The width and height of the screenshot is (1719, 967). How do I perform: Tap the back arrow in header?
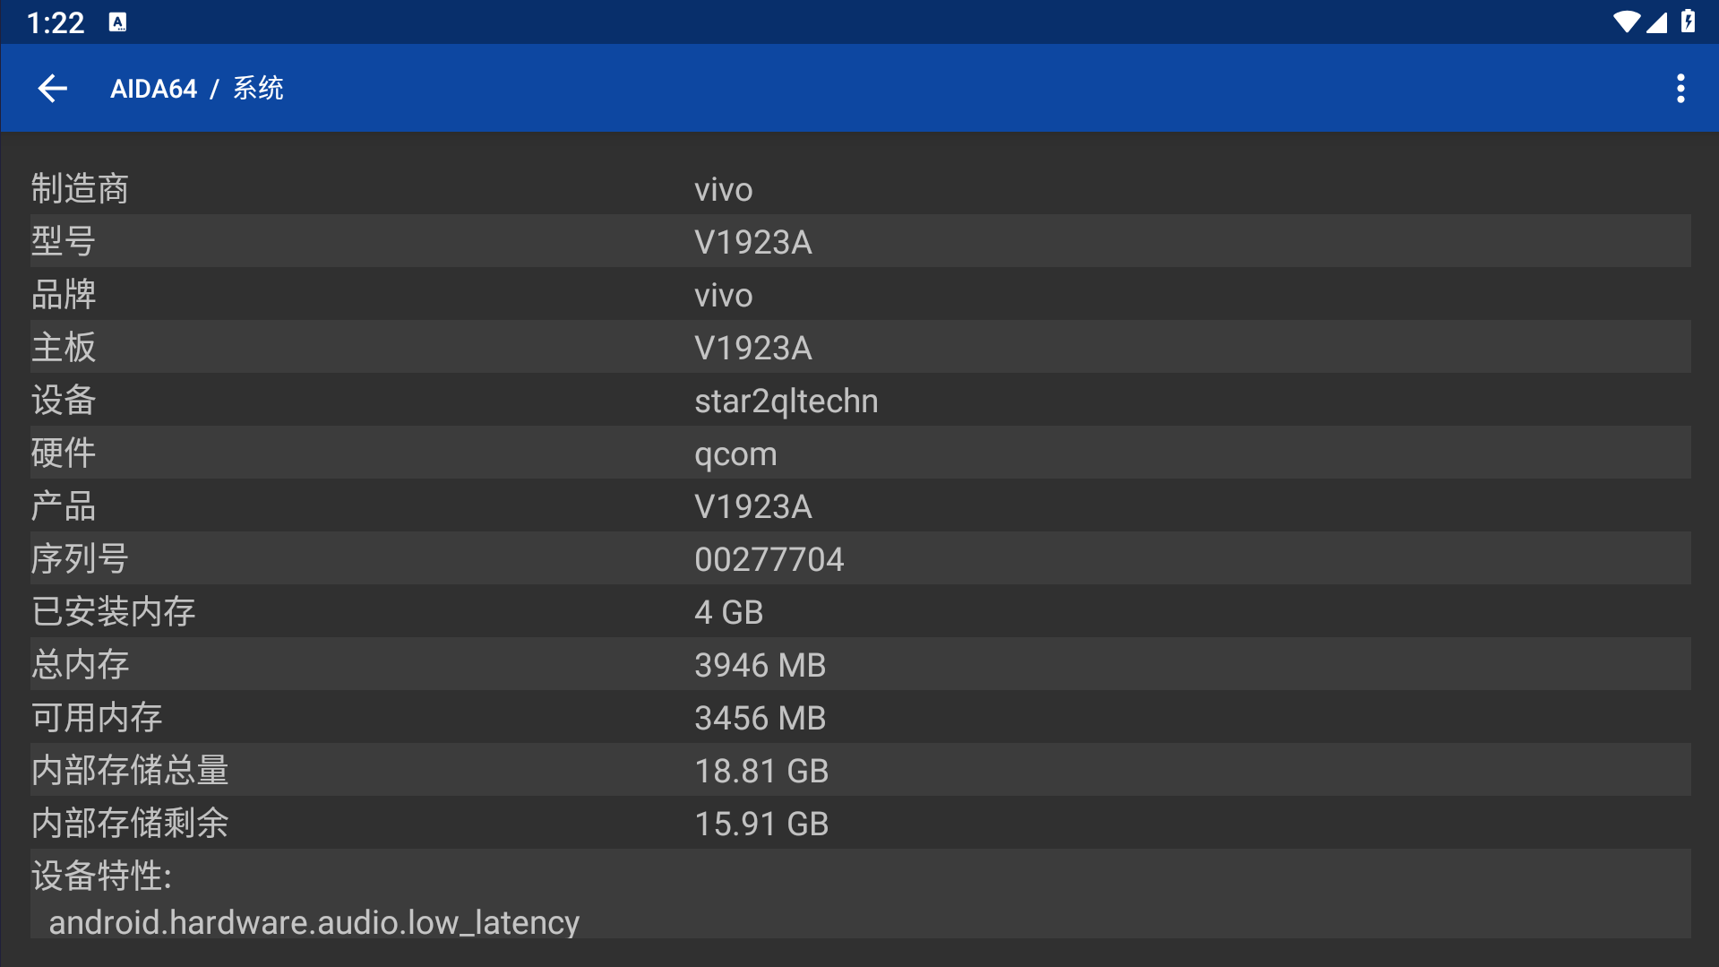pyautogui.click(x=53, y=89)
